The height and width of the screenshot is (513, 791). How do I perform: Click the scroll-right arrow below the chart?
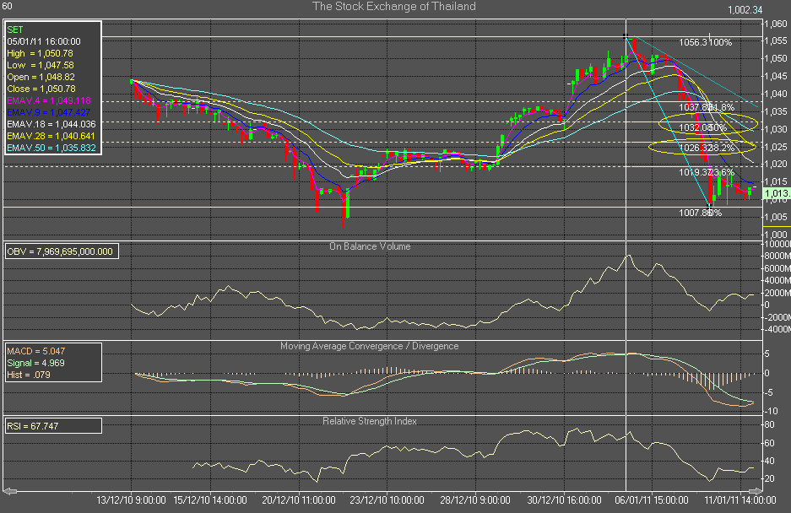click(x=756, y=491)
